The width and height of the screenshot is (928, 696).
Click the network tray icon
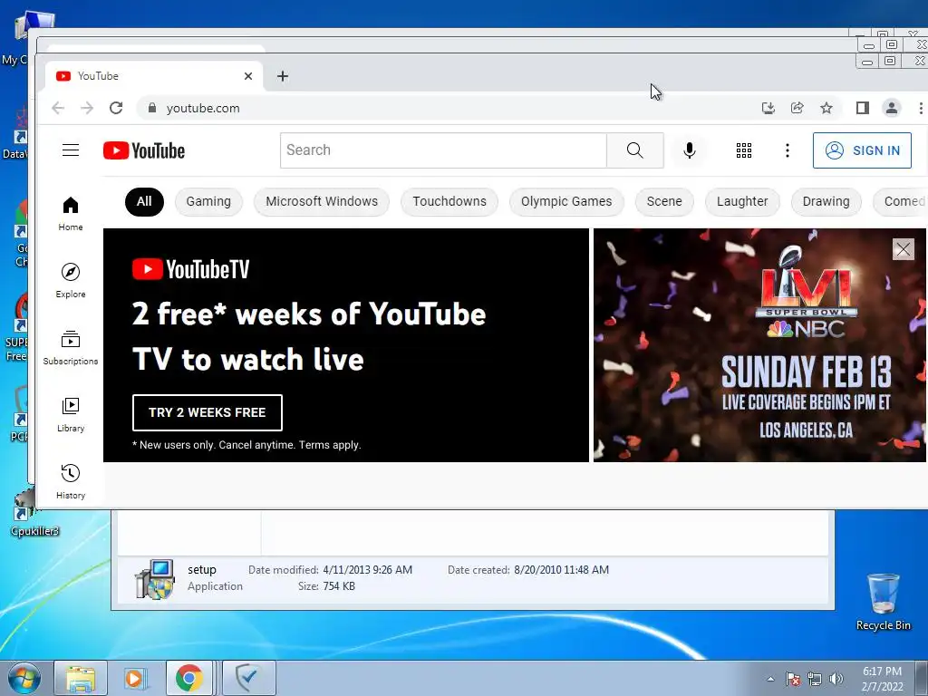815,679
